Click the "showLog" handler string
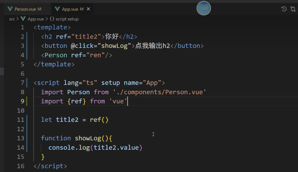Screen dimensions: 298x172 [x=114, y=46]
